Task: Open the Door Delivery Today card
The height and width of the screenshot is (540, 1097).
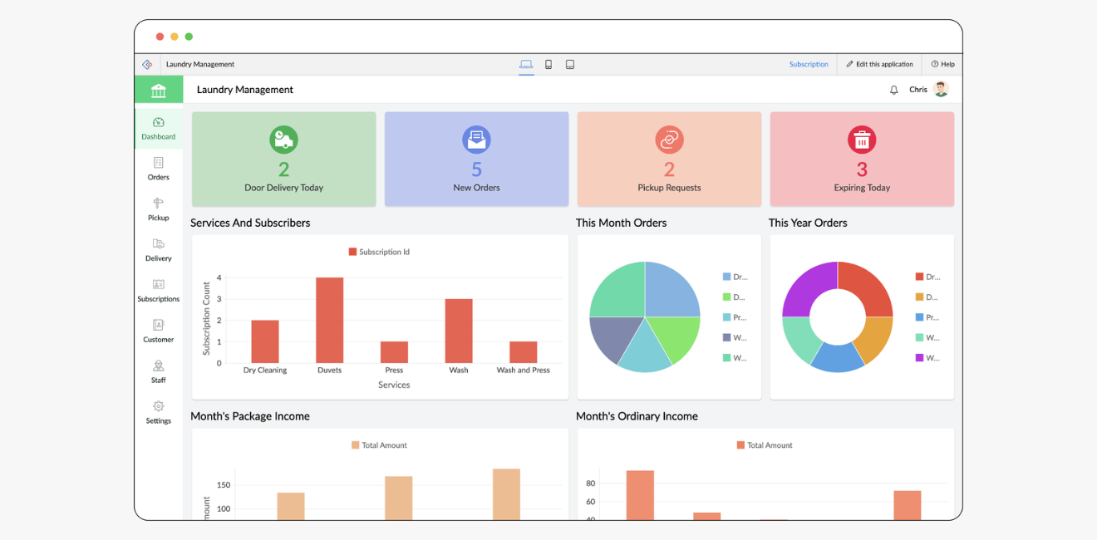Action: click(x=283, y=159)
